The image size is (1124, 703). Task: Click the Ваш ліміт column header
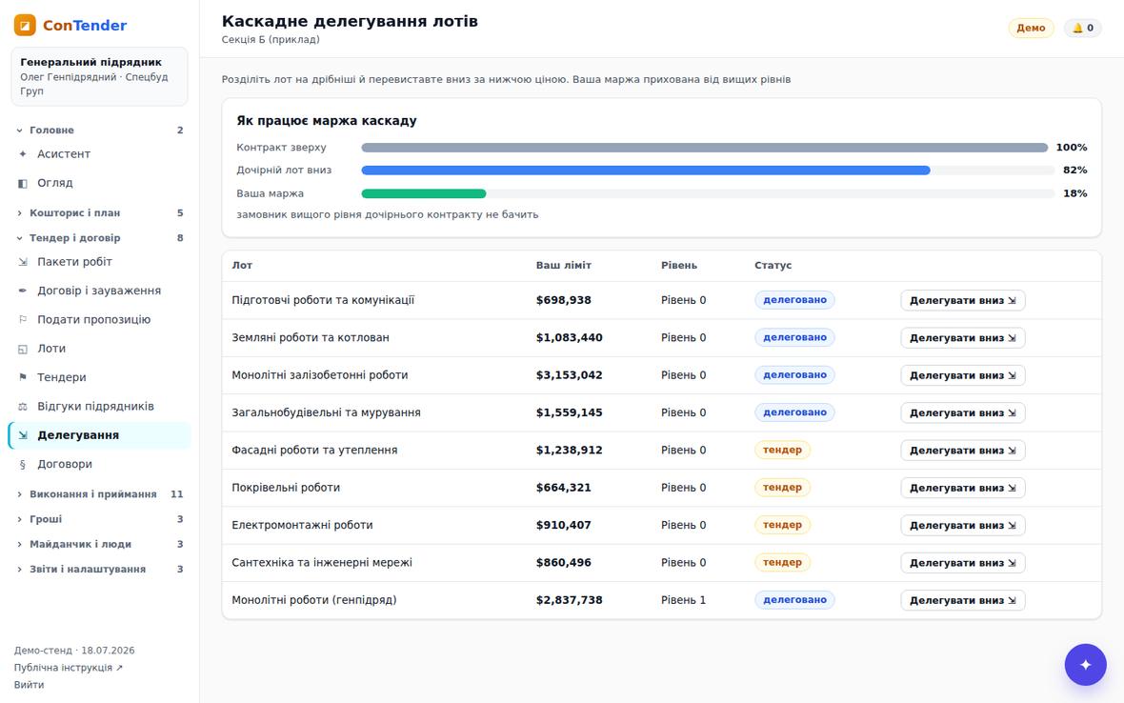[564, 265]
